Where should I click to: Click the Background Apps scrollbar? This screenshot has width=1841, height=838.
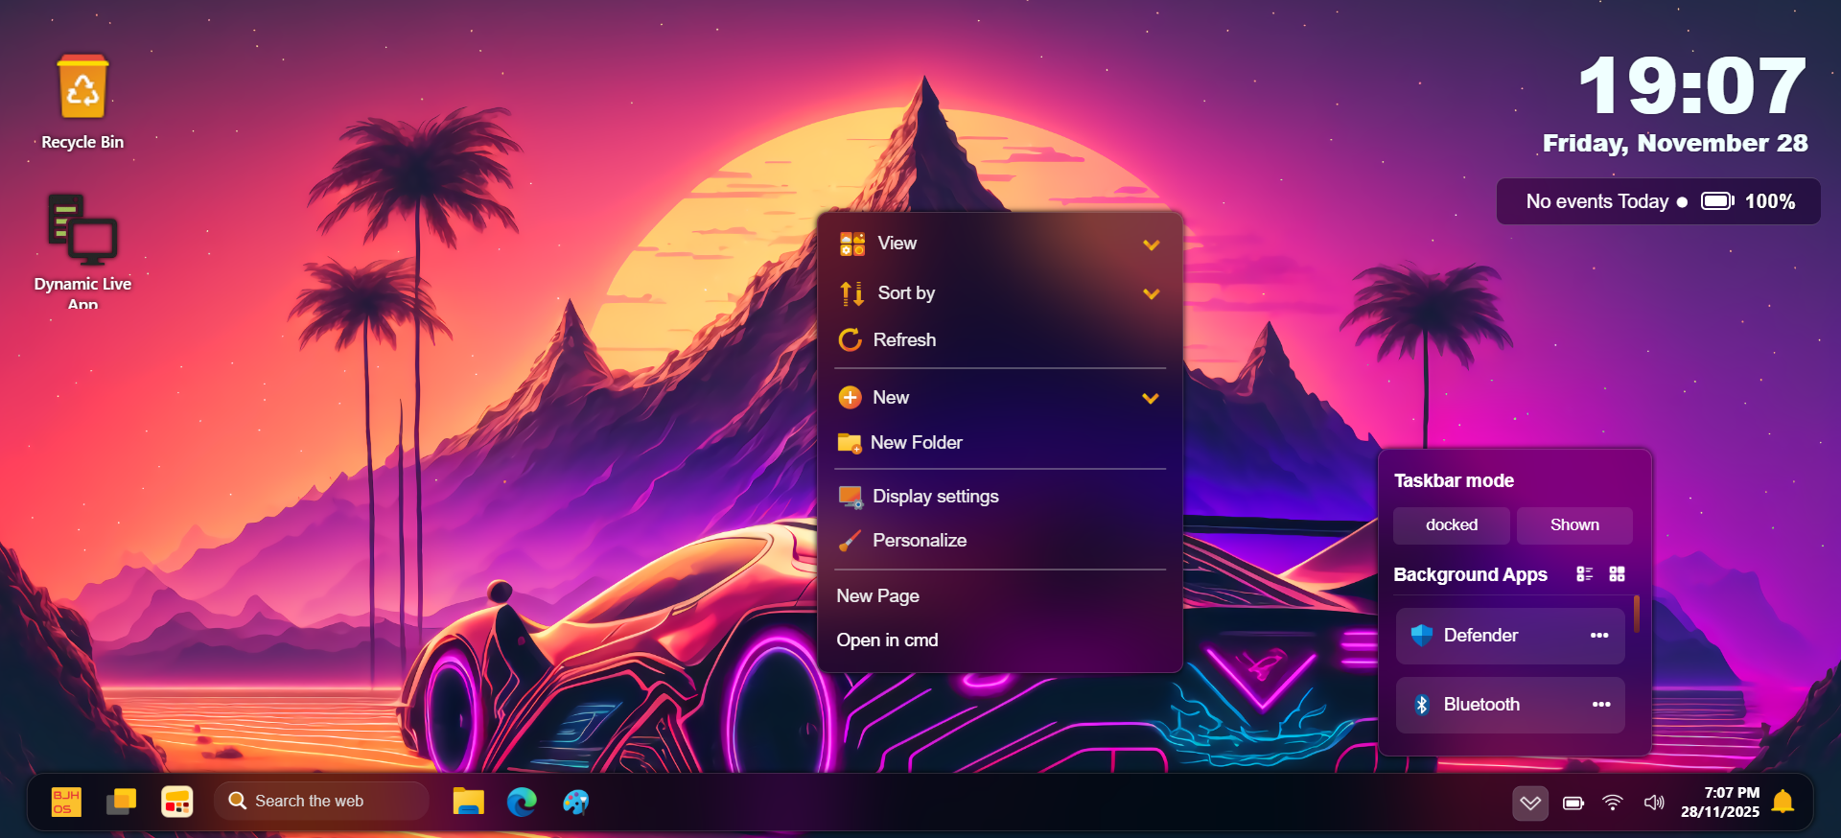coord(1637,614)
